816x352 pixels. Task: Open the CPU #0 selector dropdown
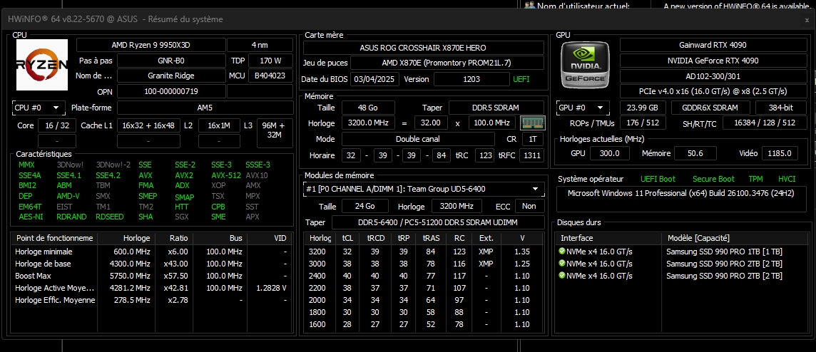click(39, 108)
